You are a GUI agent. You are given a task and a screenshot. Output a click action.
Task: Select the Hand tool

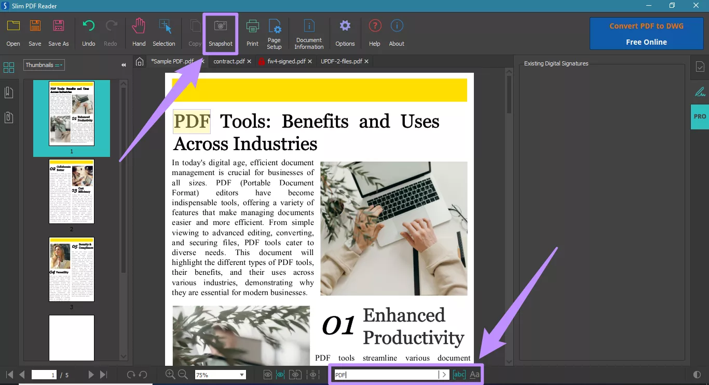coord(138,32)
